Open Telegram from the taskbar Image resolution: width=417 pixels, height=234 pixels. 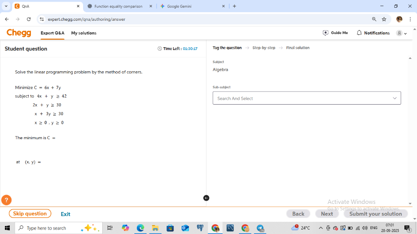click(260, 228)
